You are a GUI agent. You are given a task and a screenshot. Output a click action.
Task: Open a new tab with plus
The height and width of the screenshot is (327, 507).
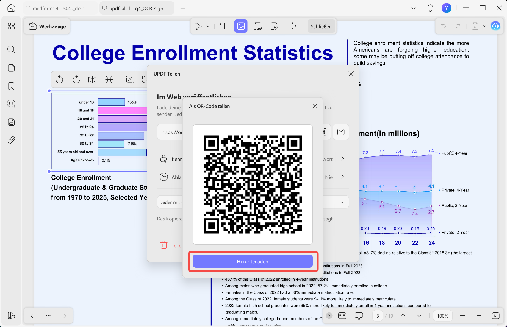(183, 8)
